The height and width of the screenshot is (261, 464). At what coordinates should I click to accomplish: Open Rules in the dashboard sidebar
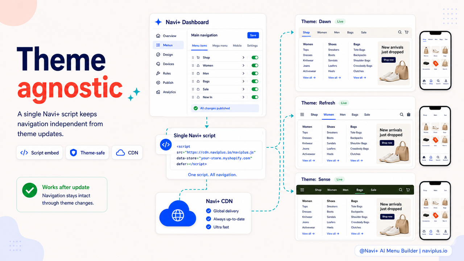tap(167, 74)
